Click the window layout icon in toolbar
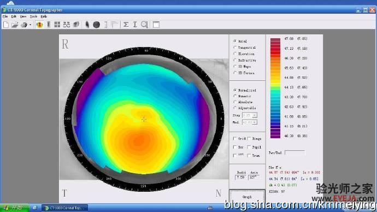Image resolution: width=377 pixels, height=212 pixels. pyautogui.click(x=156, y=25)
